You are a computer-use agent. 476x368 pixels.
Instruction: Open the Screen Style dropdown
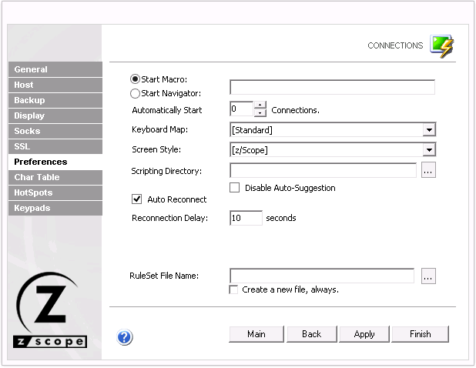429,150
